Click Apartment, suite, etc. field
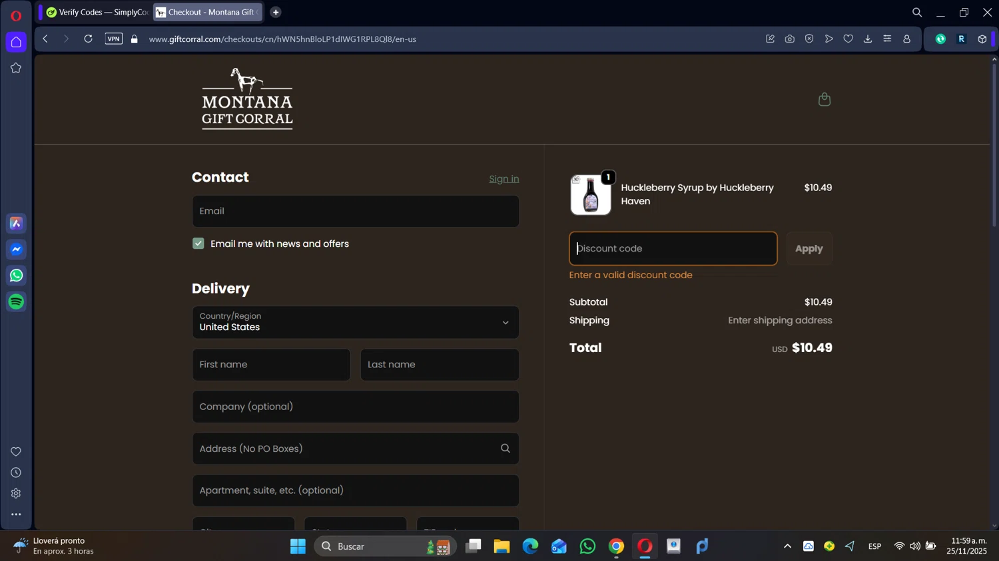The height and width of the screenshot is (561, 999). click(356, 490)
